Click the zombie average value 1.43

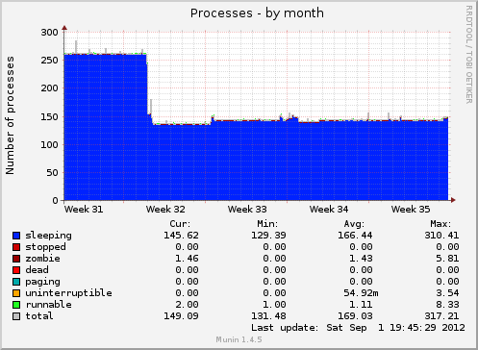point(361,259)
